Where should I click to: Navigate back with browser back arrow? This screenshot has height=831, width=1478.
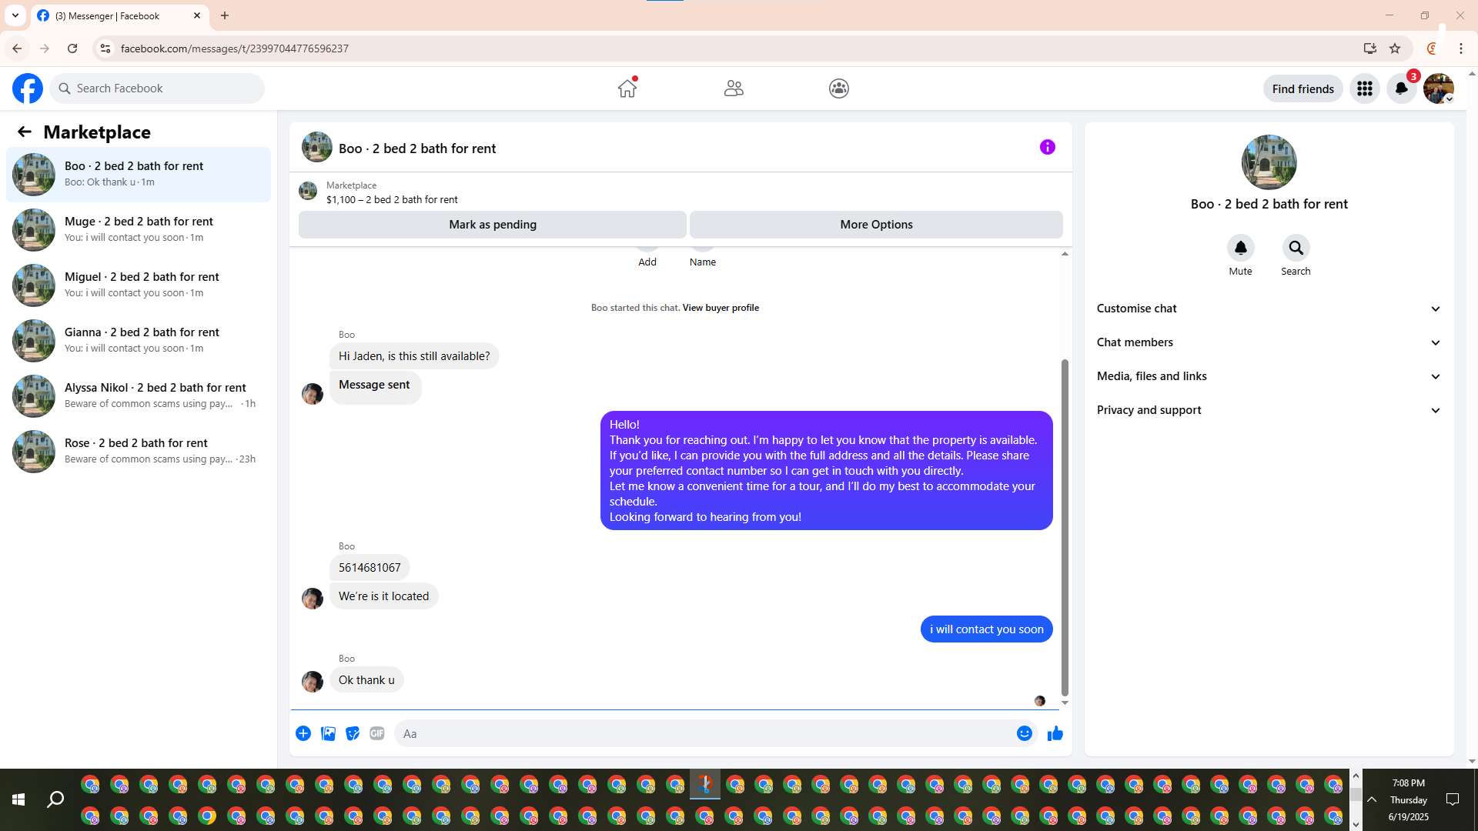17,48
